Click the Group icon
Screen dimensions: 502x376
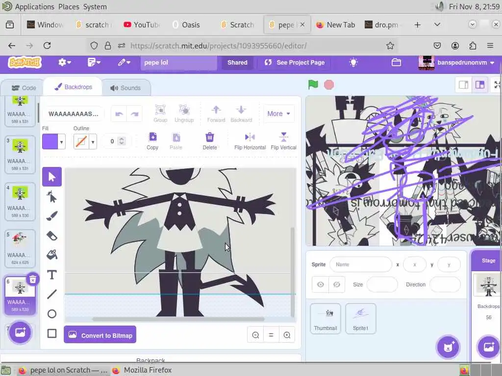[x=160, y=110]
